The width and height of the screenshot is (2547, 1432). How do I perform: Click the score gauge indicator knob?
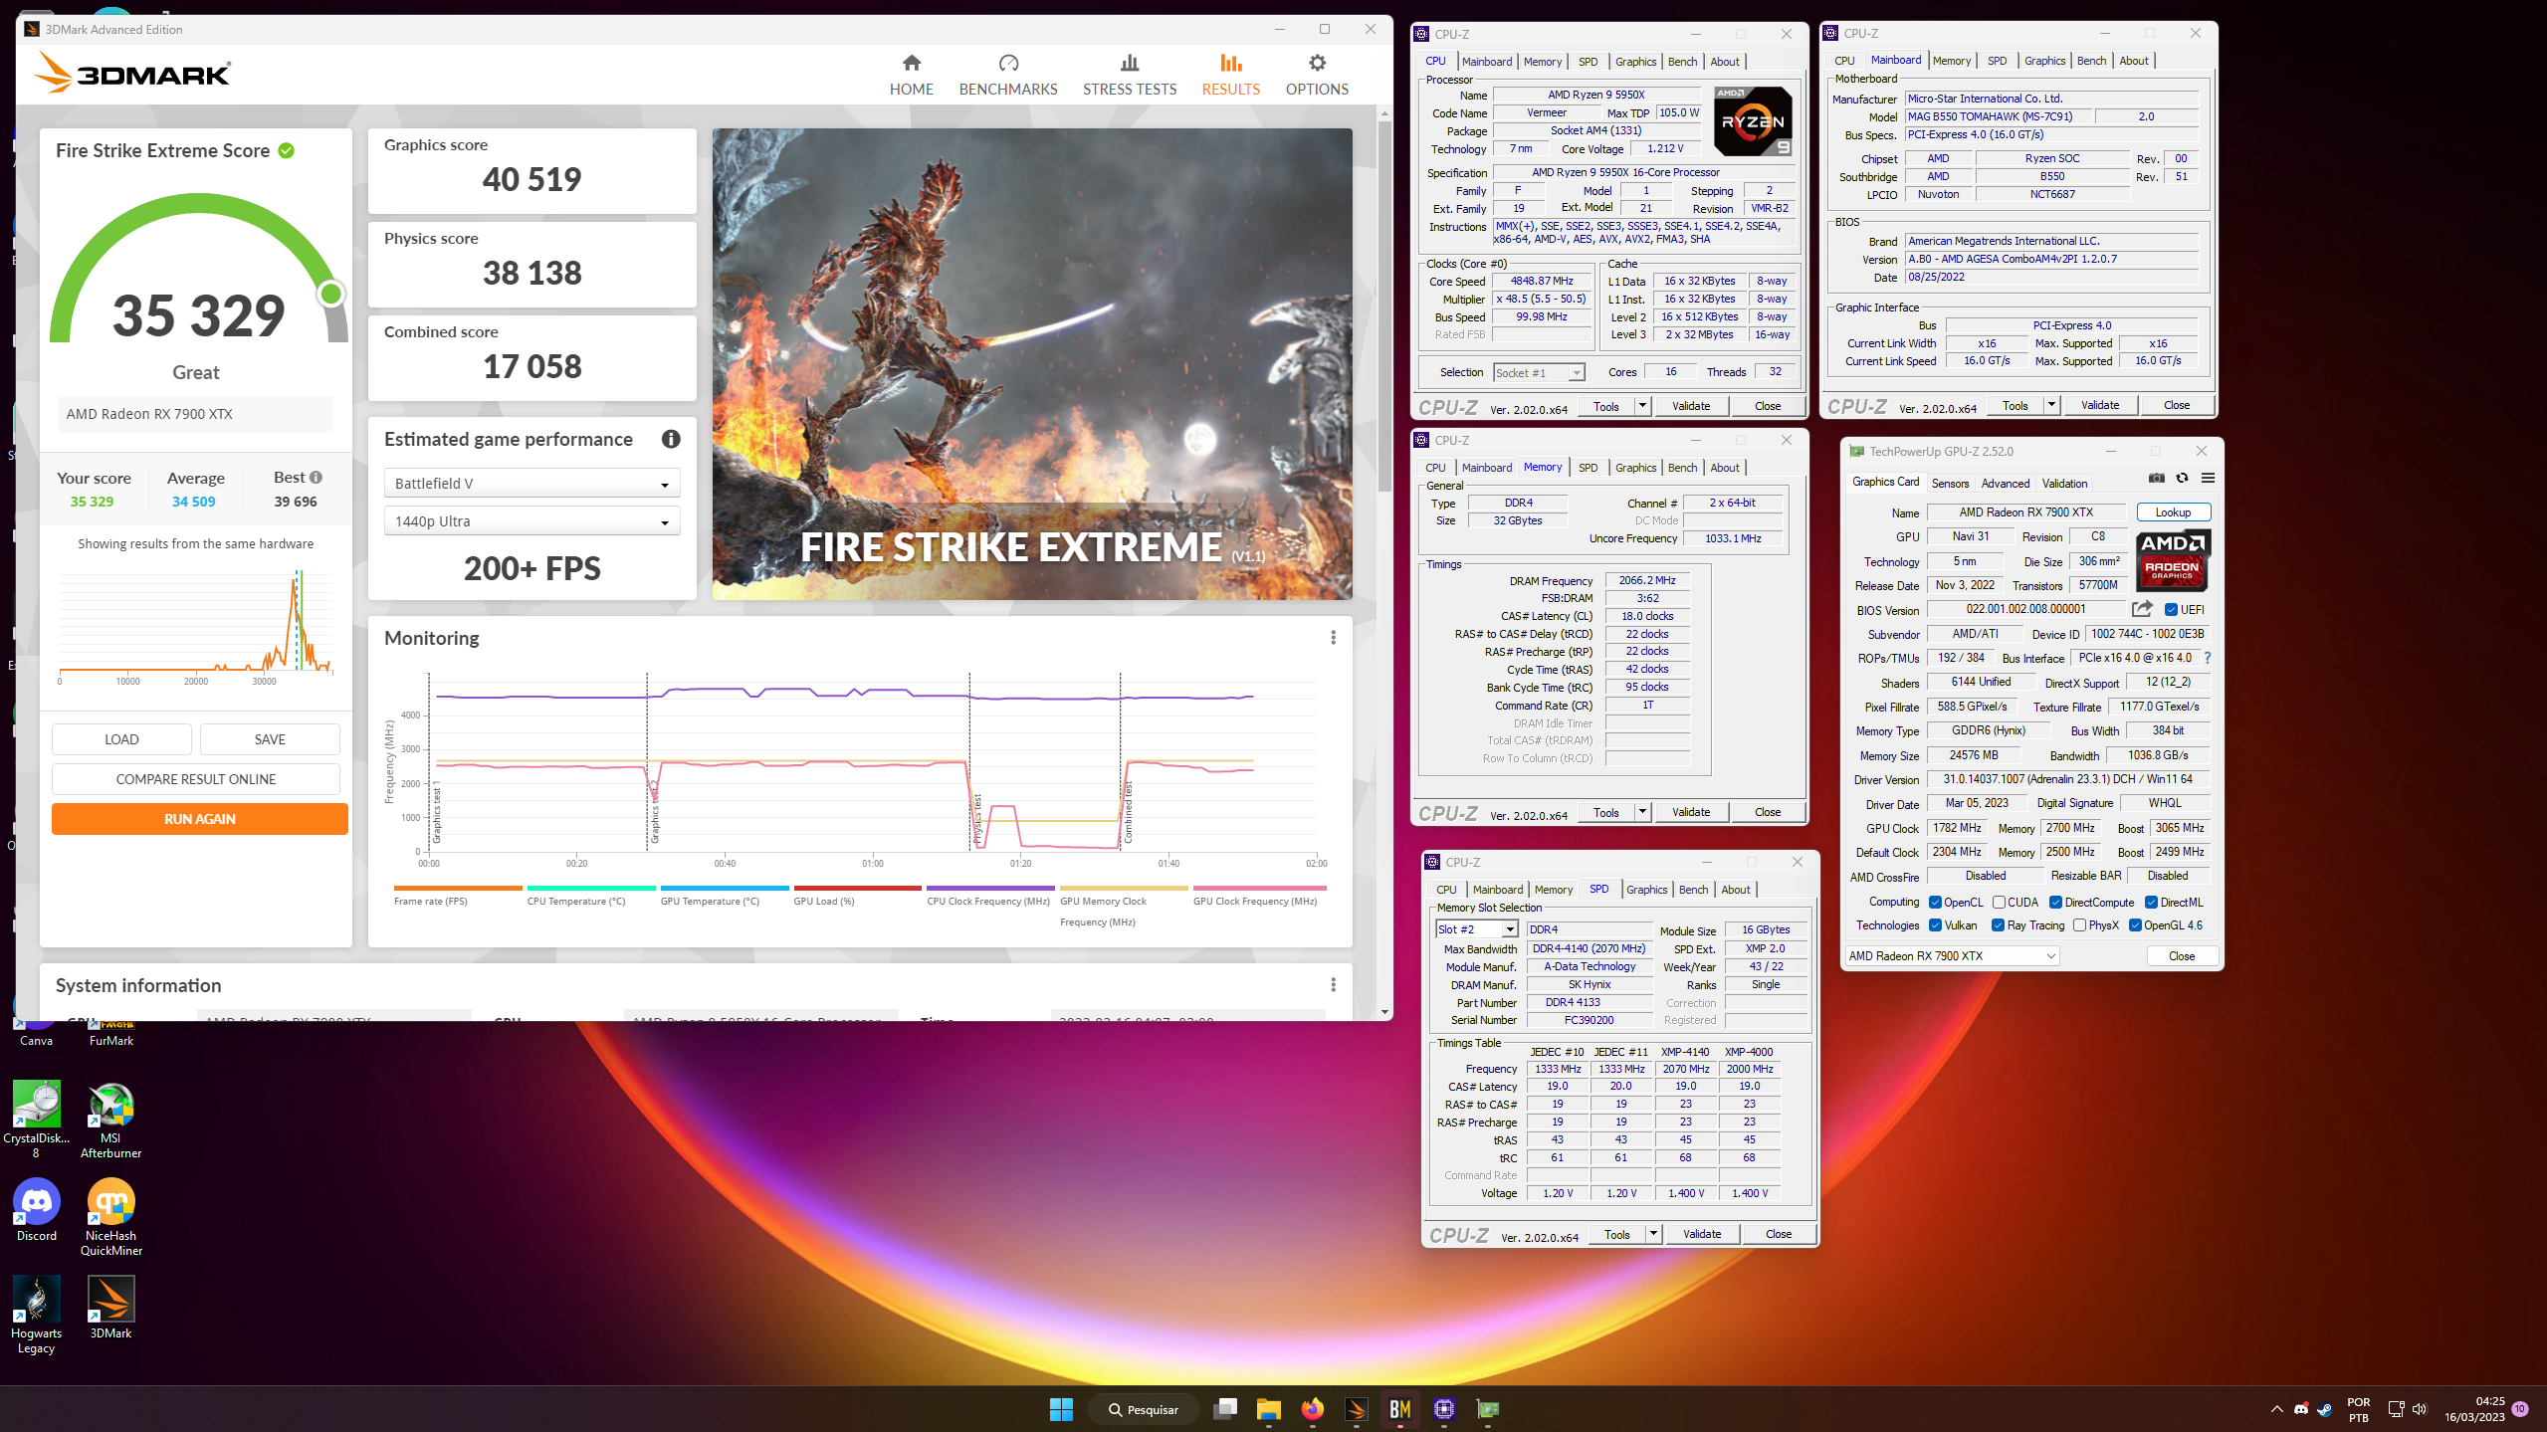coord(331,294)
